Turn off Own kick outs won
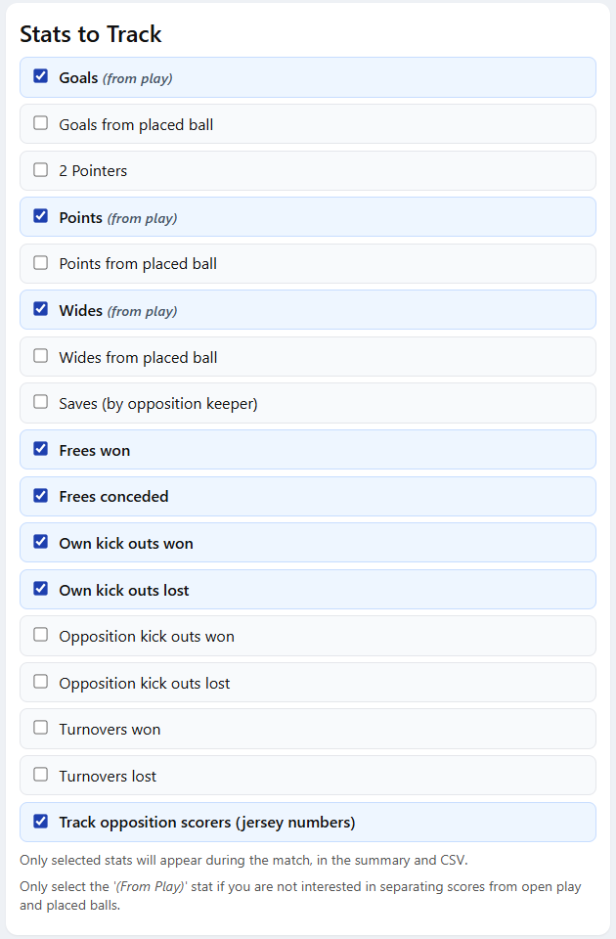 [40, 542]
